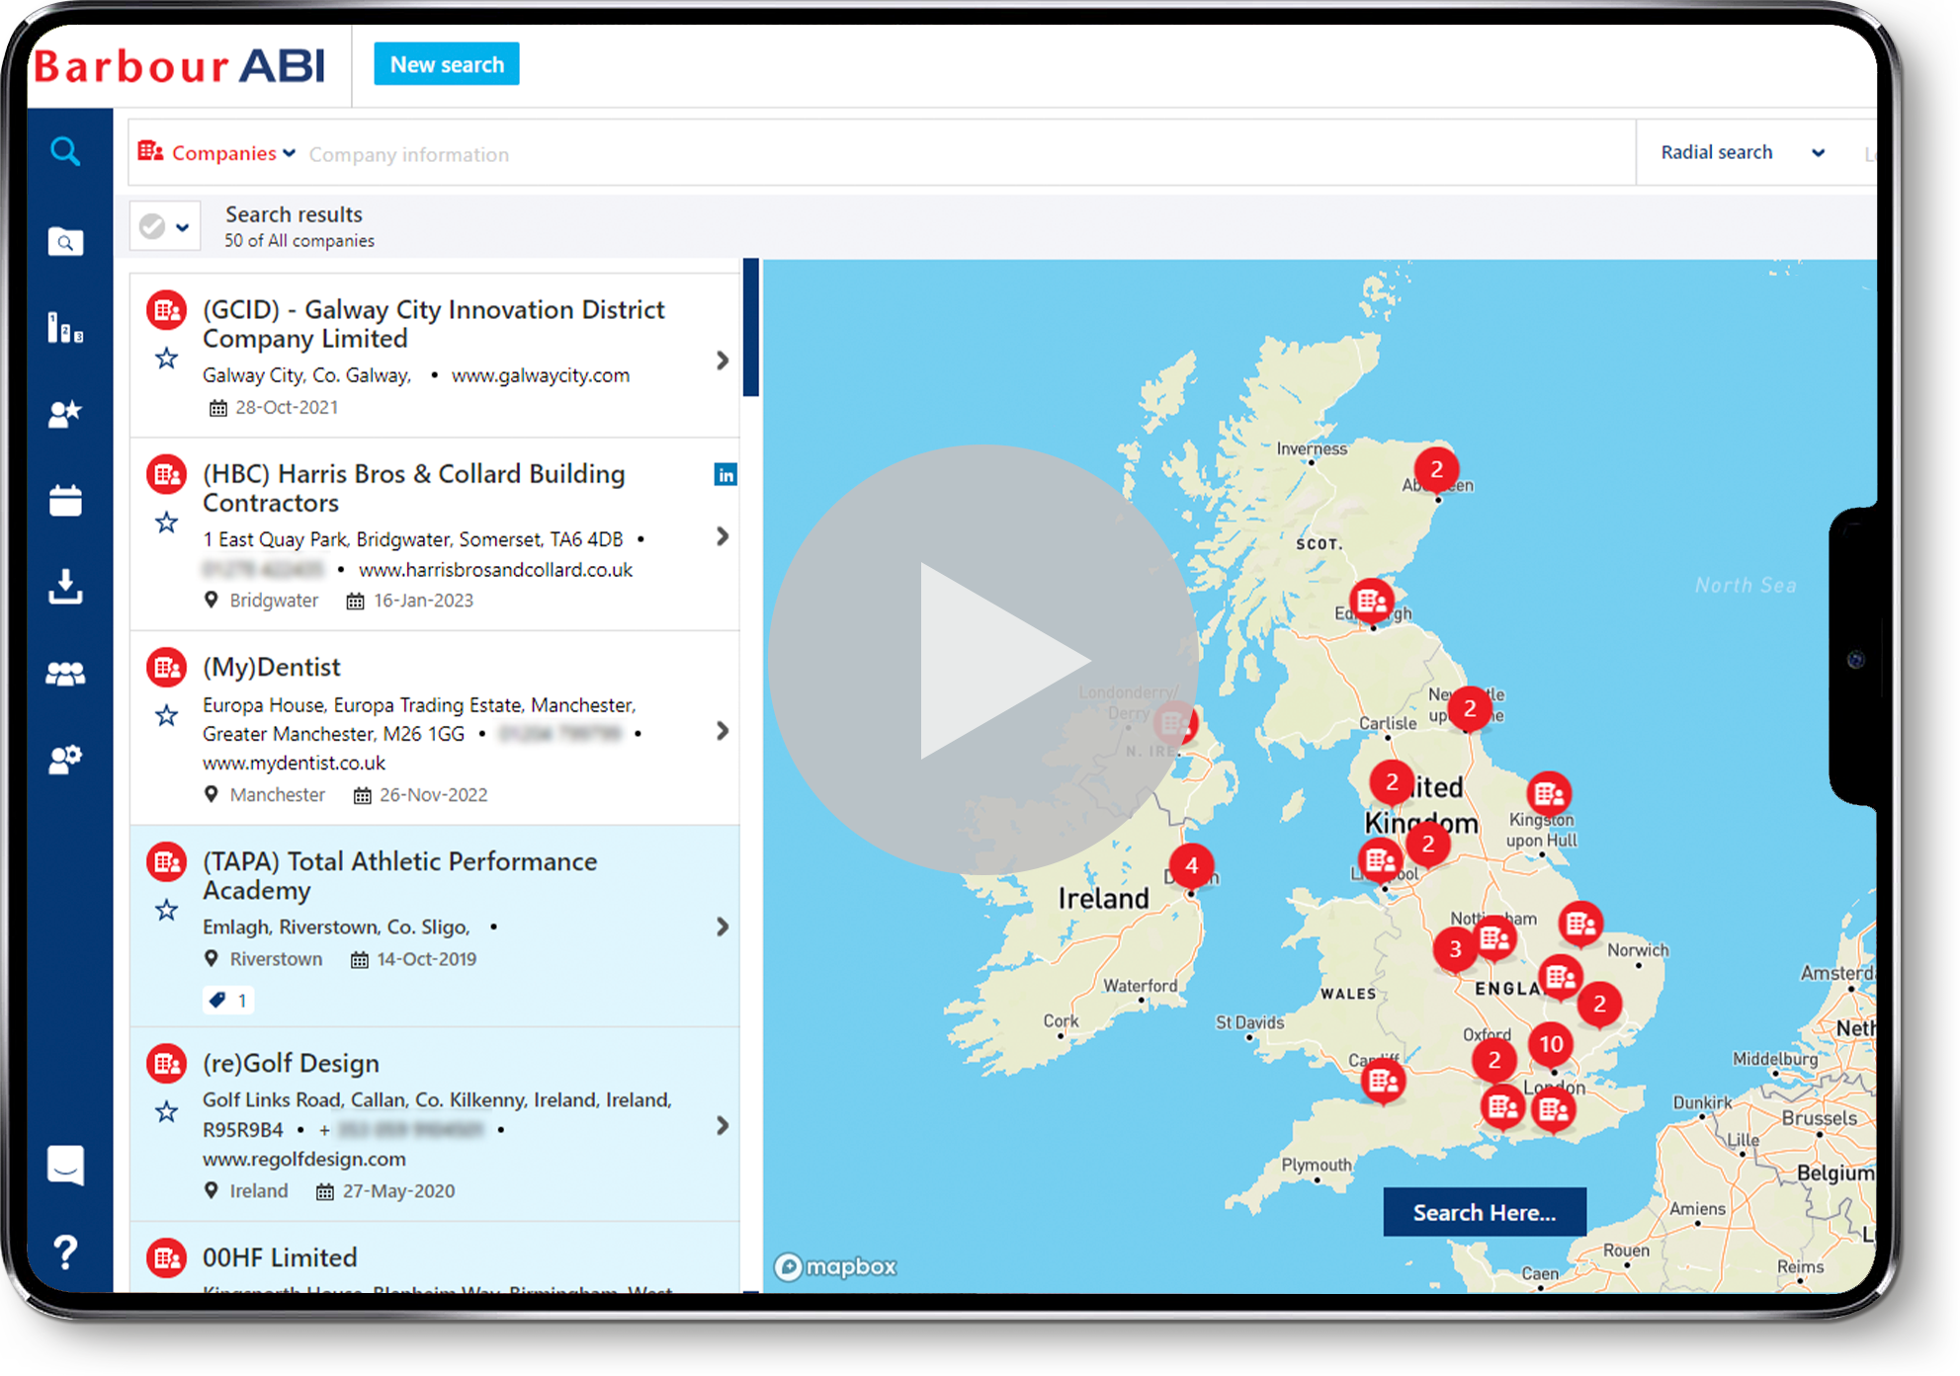
Task: Click the magnifying glass search sidebar icon
Action: point(65,151)
